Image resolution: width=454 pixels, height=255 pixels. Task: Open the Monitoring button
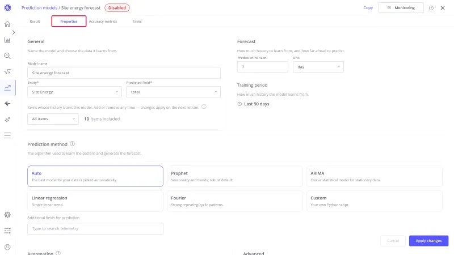tap(401, 8)
